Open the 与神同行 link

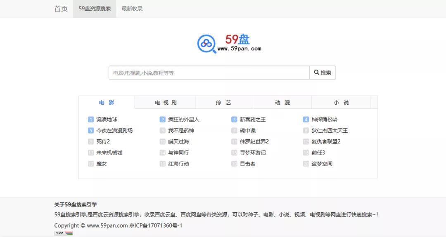178,153
